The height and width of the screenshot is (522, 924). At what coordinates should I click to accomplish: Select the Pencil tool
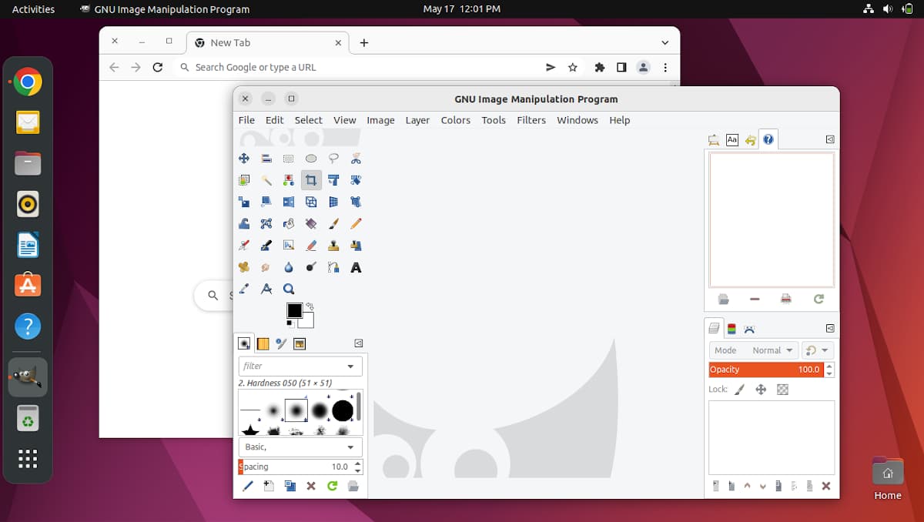tap(356, 223)
